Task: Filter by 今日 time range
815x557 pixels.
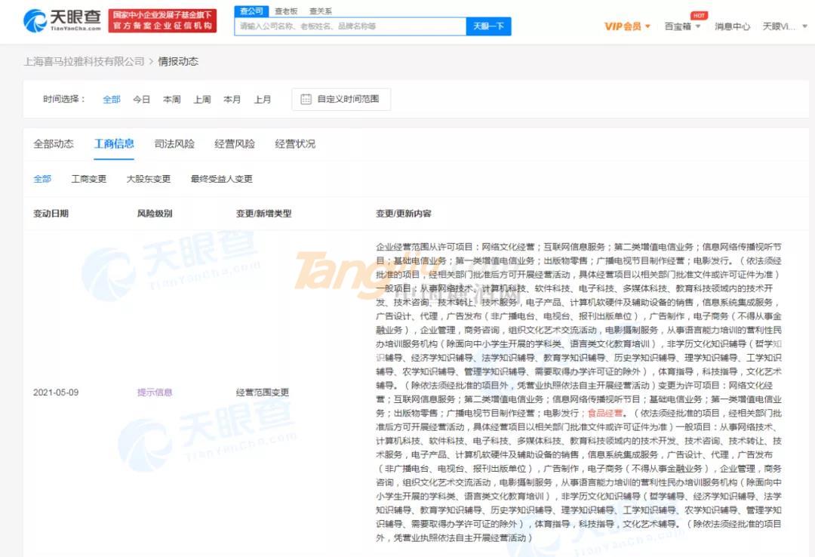Action: tap(141, 99)
